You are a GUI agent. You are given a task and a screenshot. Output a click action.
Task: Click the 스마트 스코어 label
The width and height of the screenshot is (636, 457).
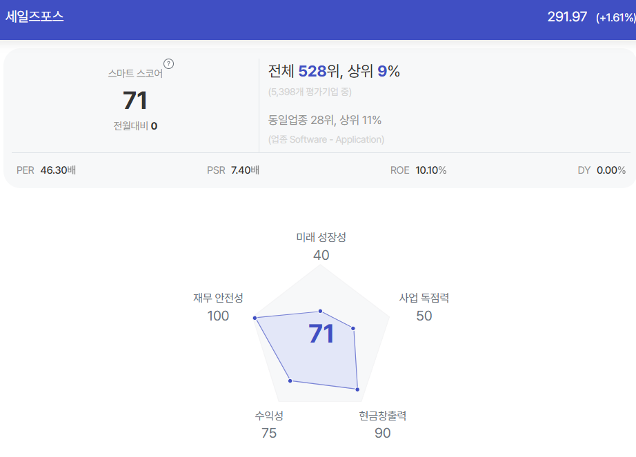pyautogui.click(x=135, y=73)
